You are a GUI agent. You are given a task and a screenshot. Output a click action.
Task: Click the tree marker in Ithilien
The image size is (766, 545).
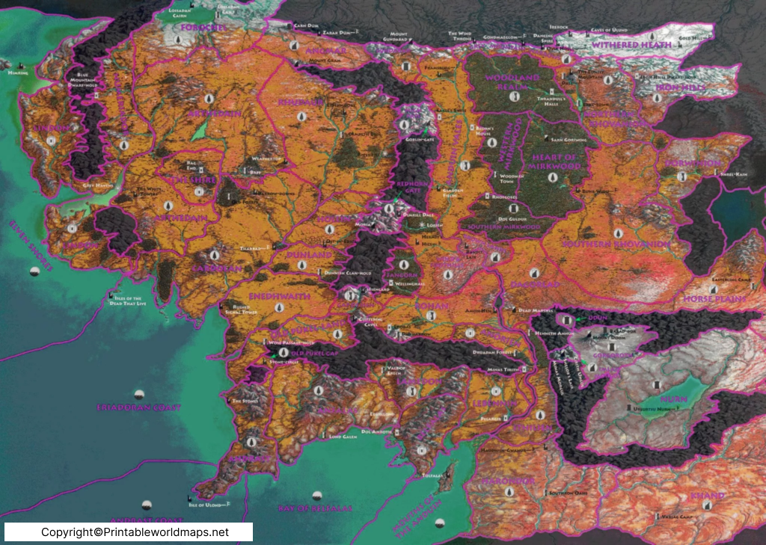[x=539, y=415]
